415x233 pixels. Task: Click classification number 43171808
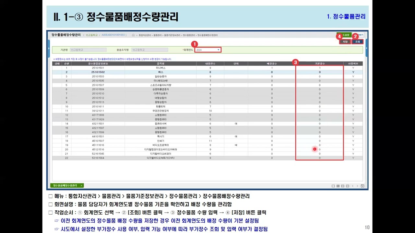point(98,115)
